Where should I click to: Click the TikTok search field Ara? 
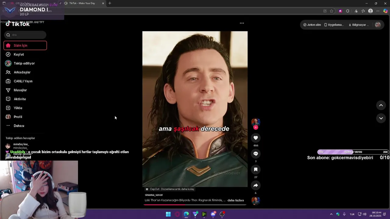[x=25, y=35]
